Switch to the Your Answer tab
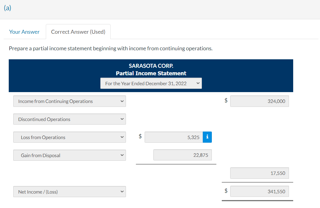The width and height of the screenshot is (320, 208). (24, 32)
